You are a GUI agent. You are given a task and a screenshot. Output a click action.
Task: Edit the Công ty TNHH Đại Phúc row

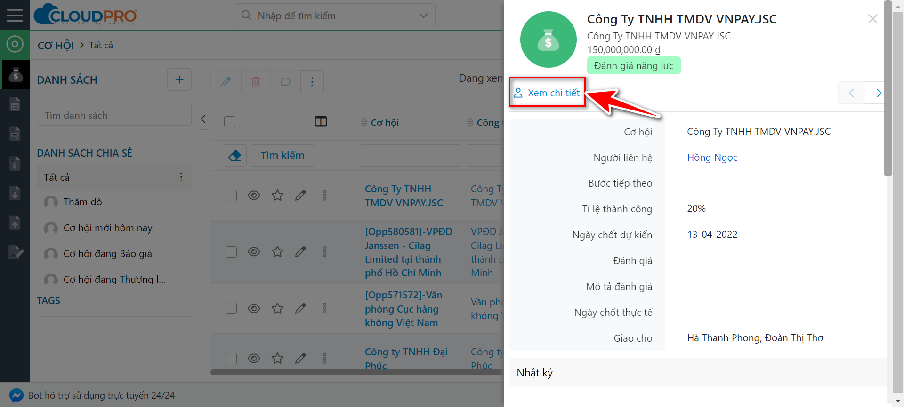pyautogui.click(x=300, y=358)
